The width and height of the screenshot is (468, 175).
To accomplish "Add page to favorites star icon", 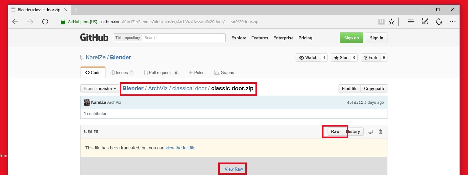I will click(x=392, y=22).
